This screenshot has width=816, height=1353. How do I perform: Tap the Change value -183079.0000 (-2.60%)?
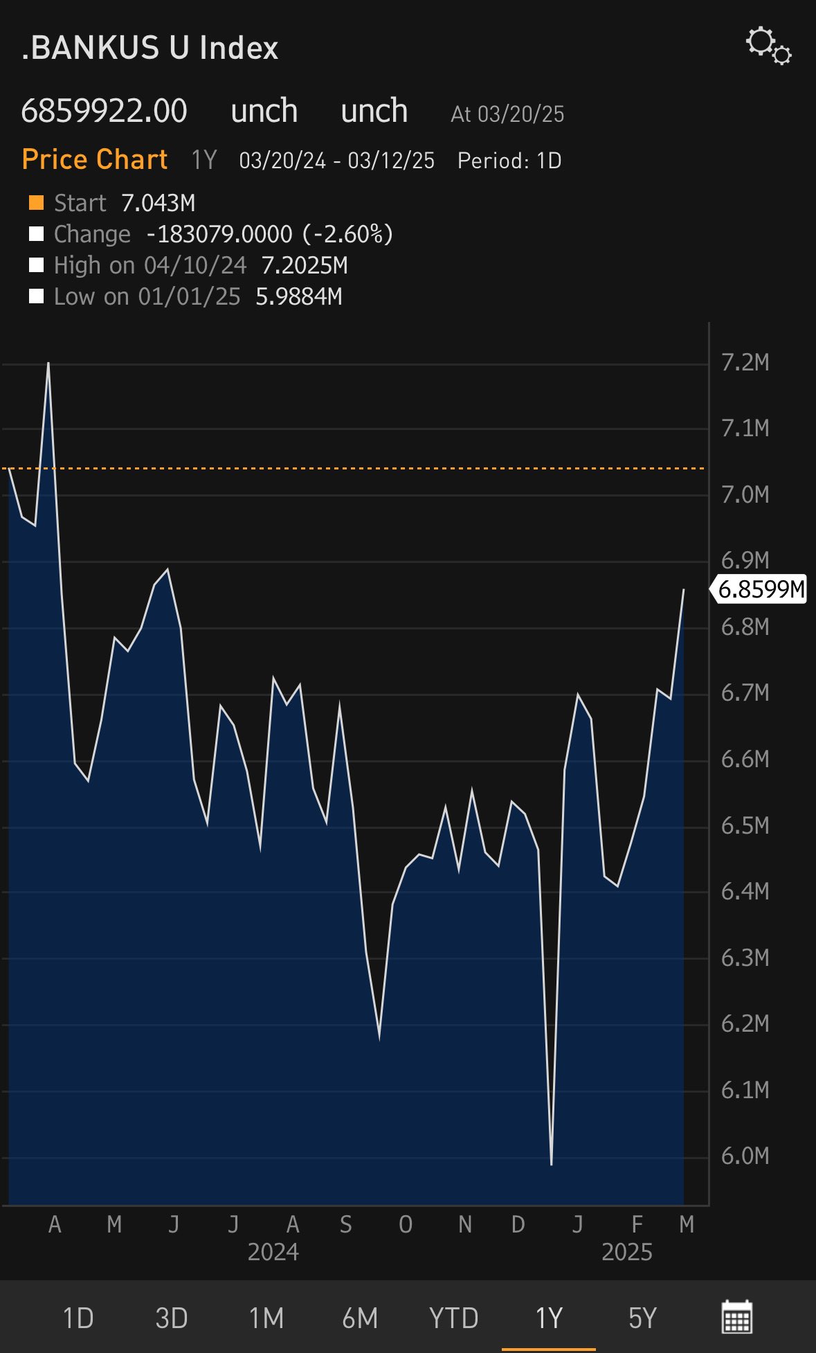(269, 234)
